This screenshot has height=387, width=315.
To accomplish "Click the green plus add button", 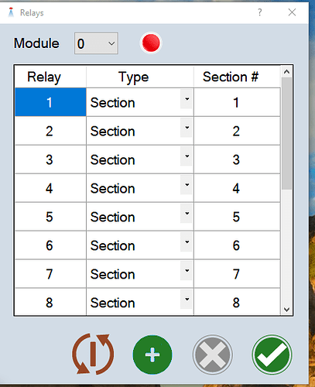I will click(152, 354).
